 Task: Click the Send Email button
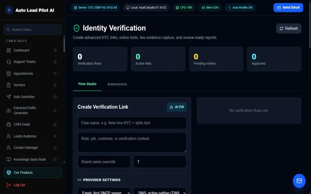(x=288, y=7)
